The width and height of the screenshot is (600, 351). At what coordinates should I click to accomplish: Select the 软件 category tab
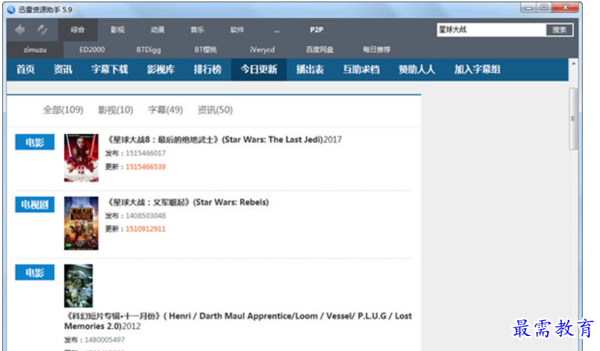237,30
